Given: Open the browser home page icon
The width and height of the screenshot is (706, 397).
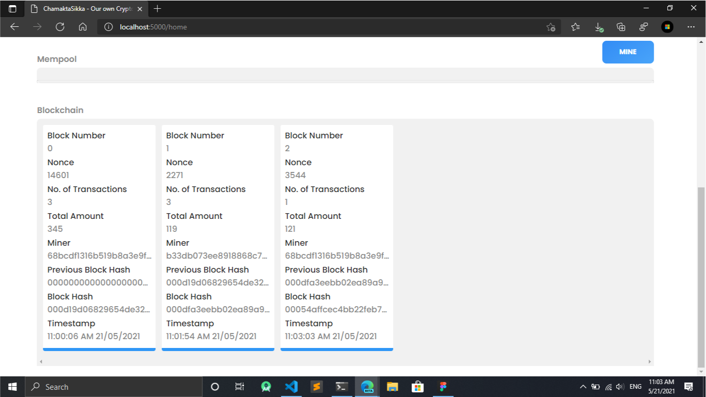Looking at the screenshot, I should point(83,27).
